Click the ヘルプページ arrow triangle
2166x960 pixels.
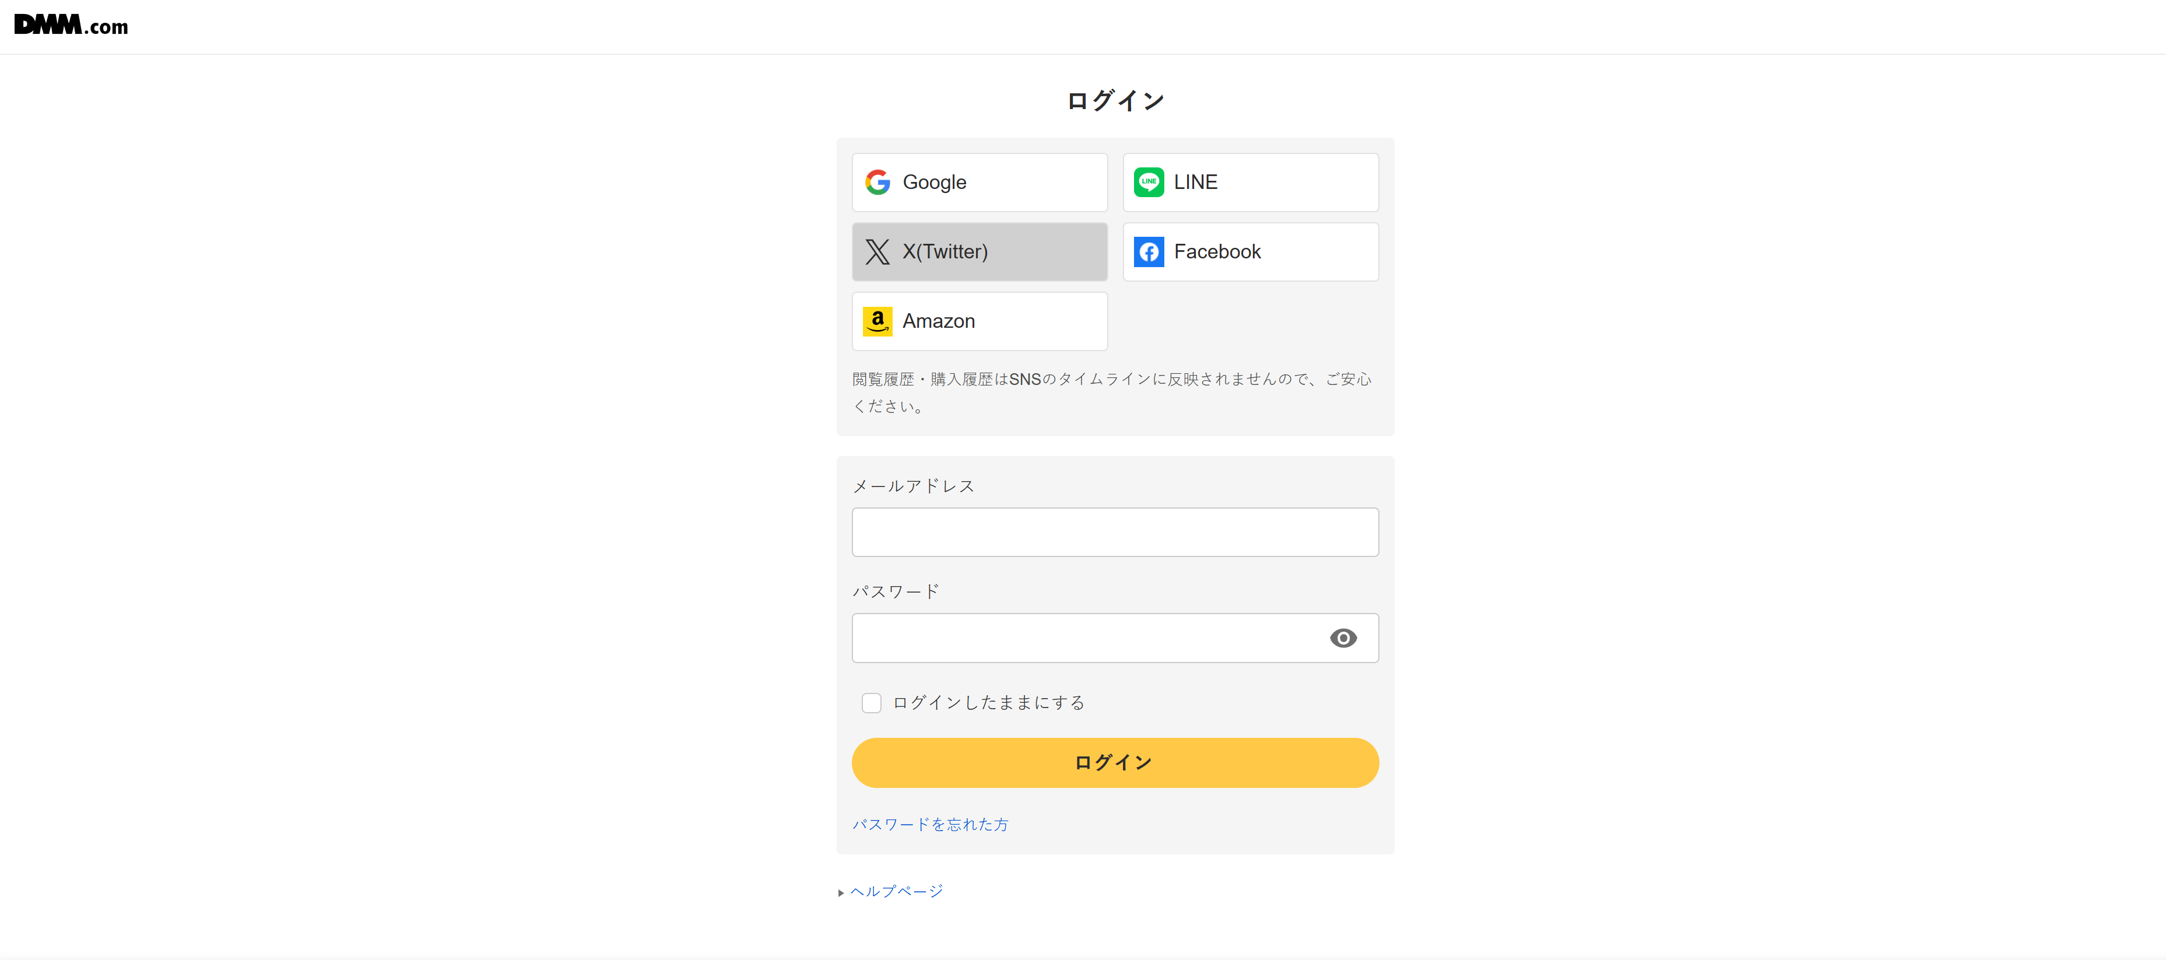(x=841, y=892)
